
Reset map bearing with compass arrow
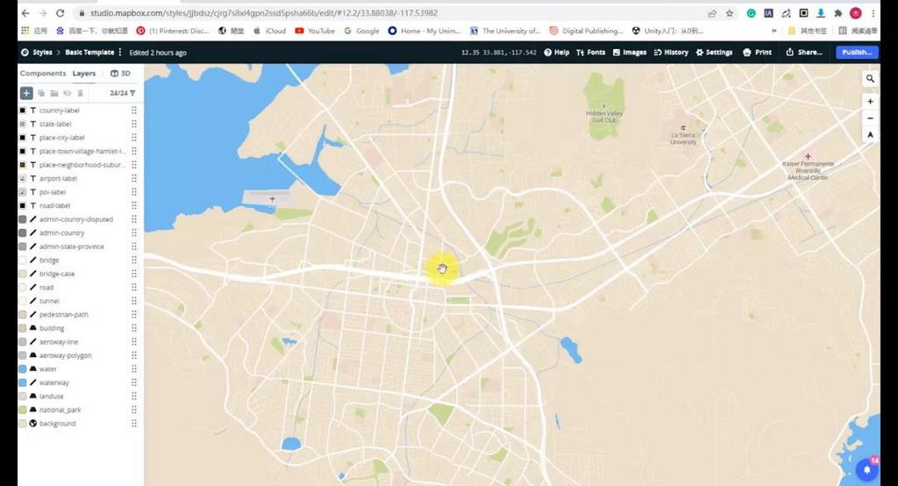point(870,135)
